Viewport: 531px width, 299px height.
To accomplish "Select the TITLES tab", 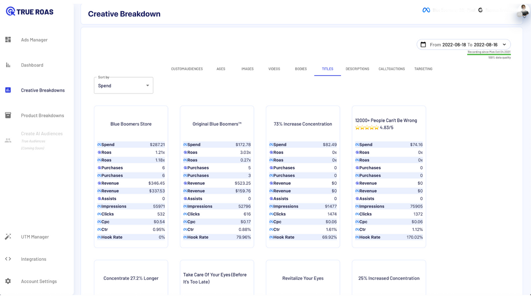I will [327, 69].
